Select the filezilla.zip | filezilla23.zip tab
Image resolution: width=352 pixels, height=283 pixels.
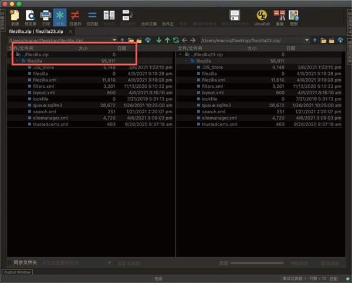(36, 32)
